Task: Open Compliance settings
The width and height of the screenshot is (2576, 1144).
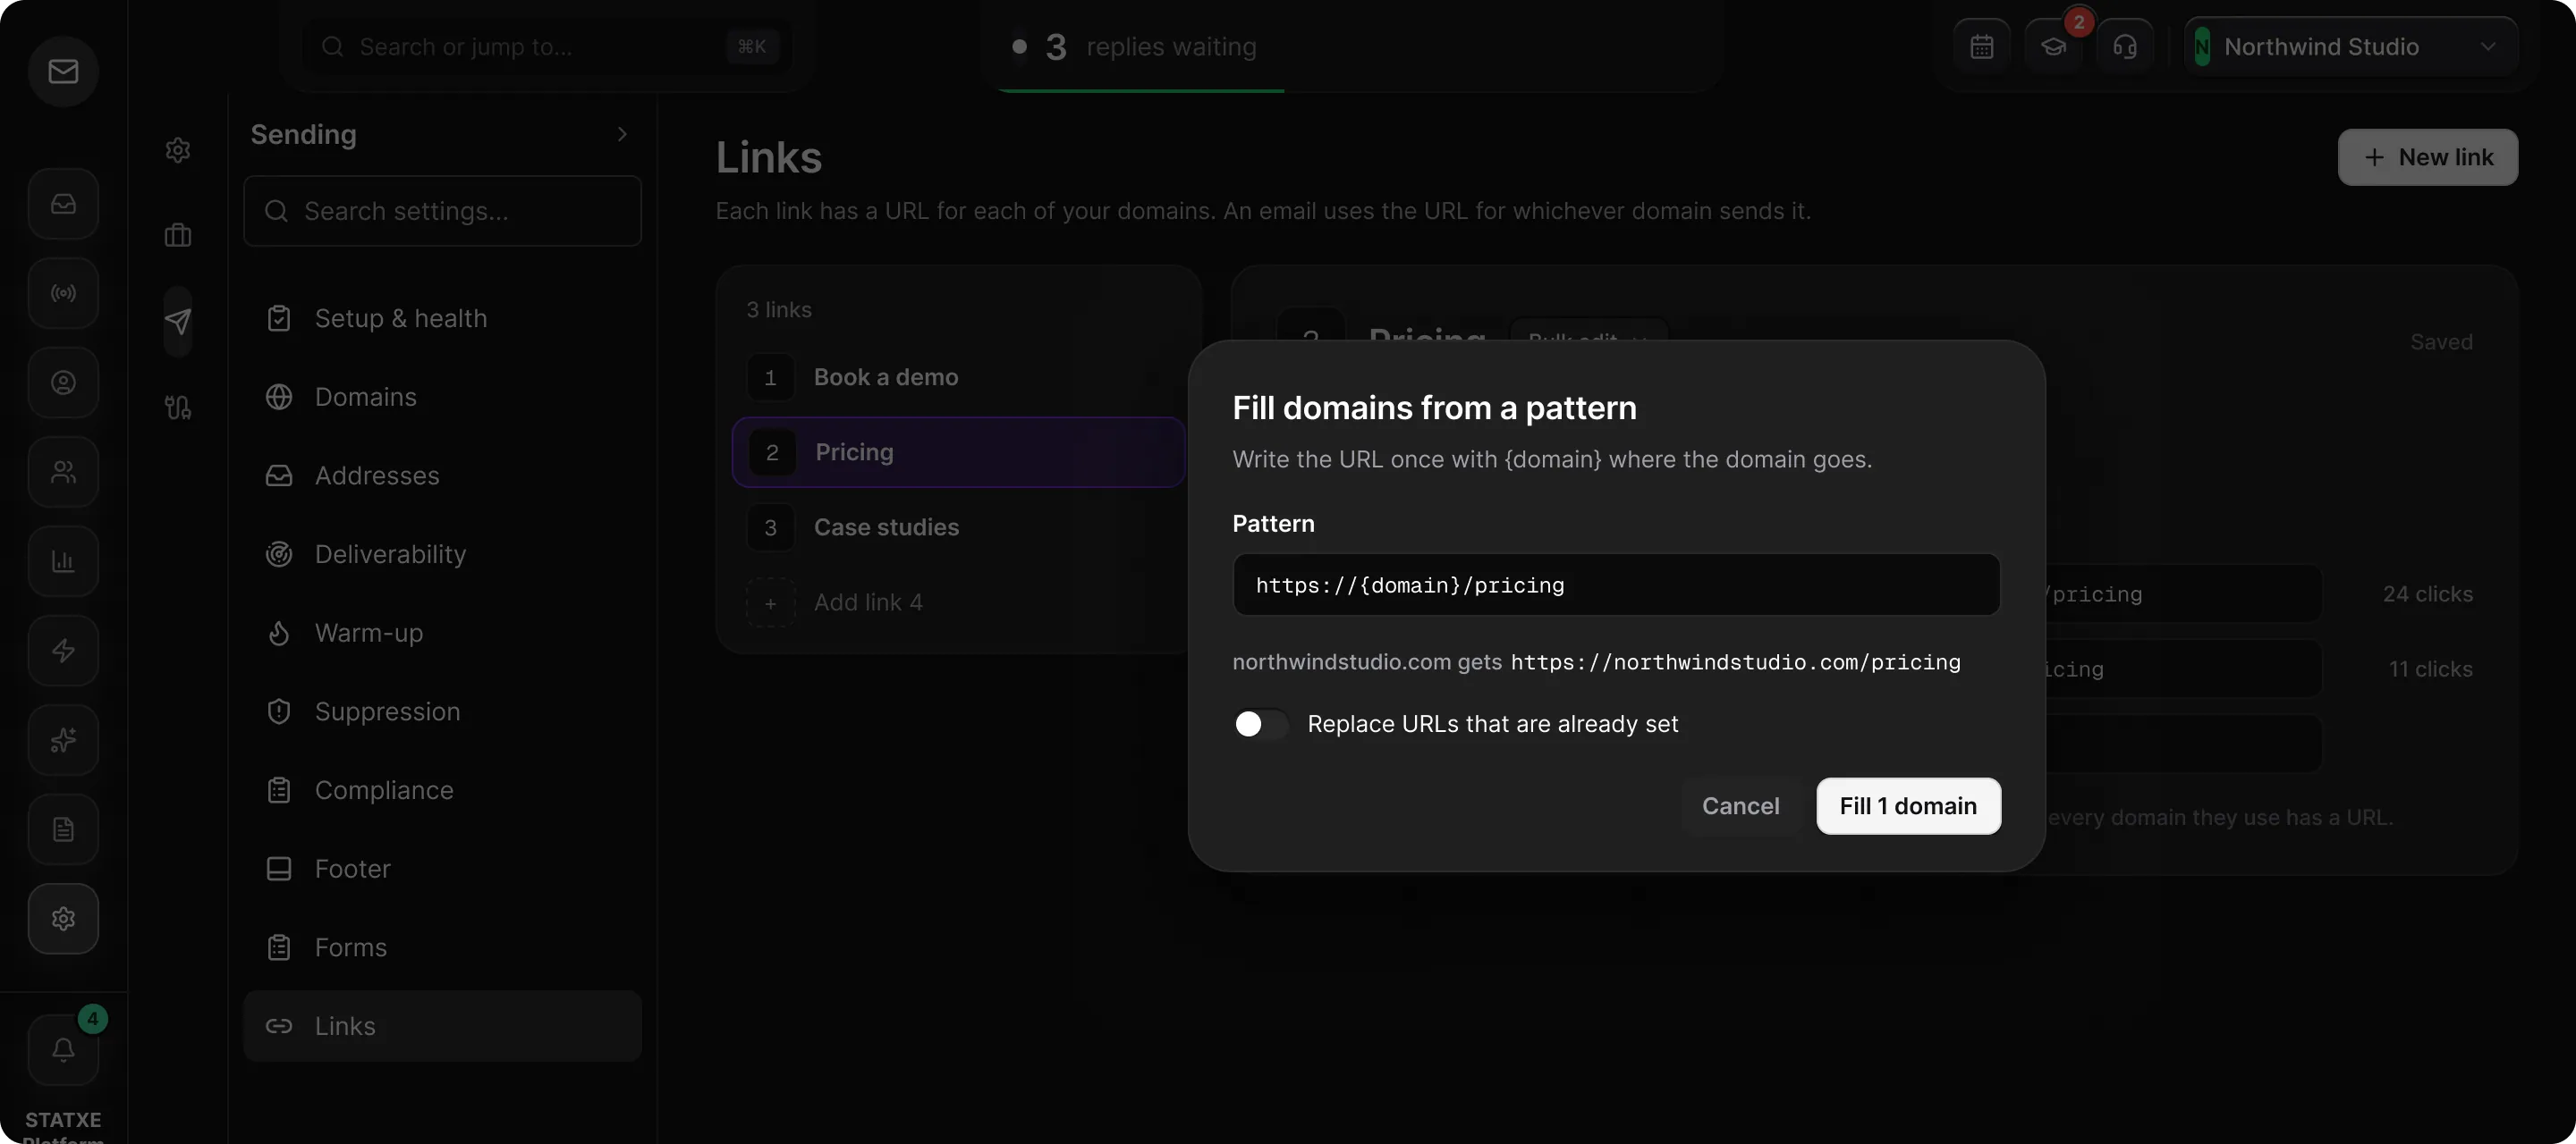Action: coord(442,791)
